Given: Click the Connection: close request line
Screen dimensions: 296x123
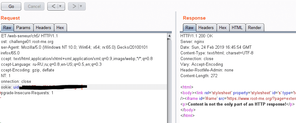Looking at the screenshot, I should (x=16, y=82).
